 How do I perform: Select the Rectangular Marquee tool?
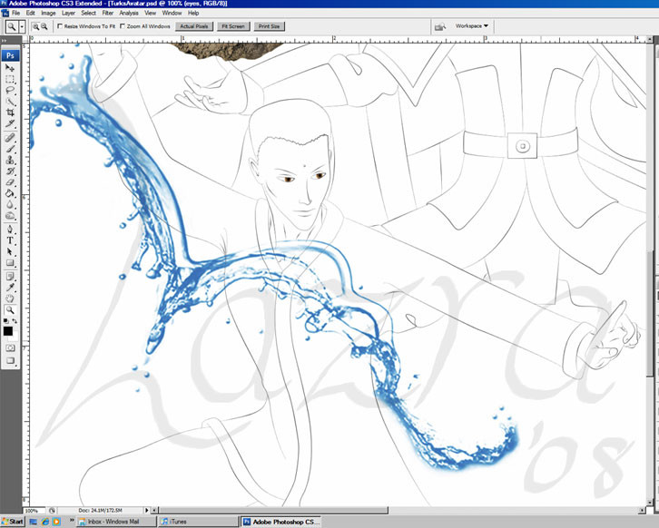pyautogui.click(x=10, y=79)
